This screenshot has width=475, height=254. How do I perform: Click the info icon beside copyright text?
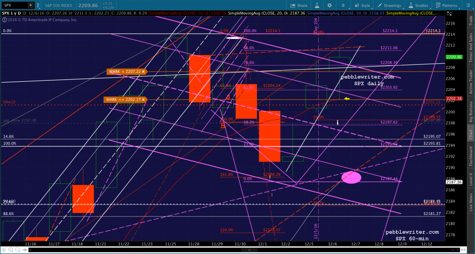[5, 20]
